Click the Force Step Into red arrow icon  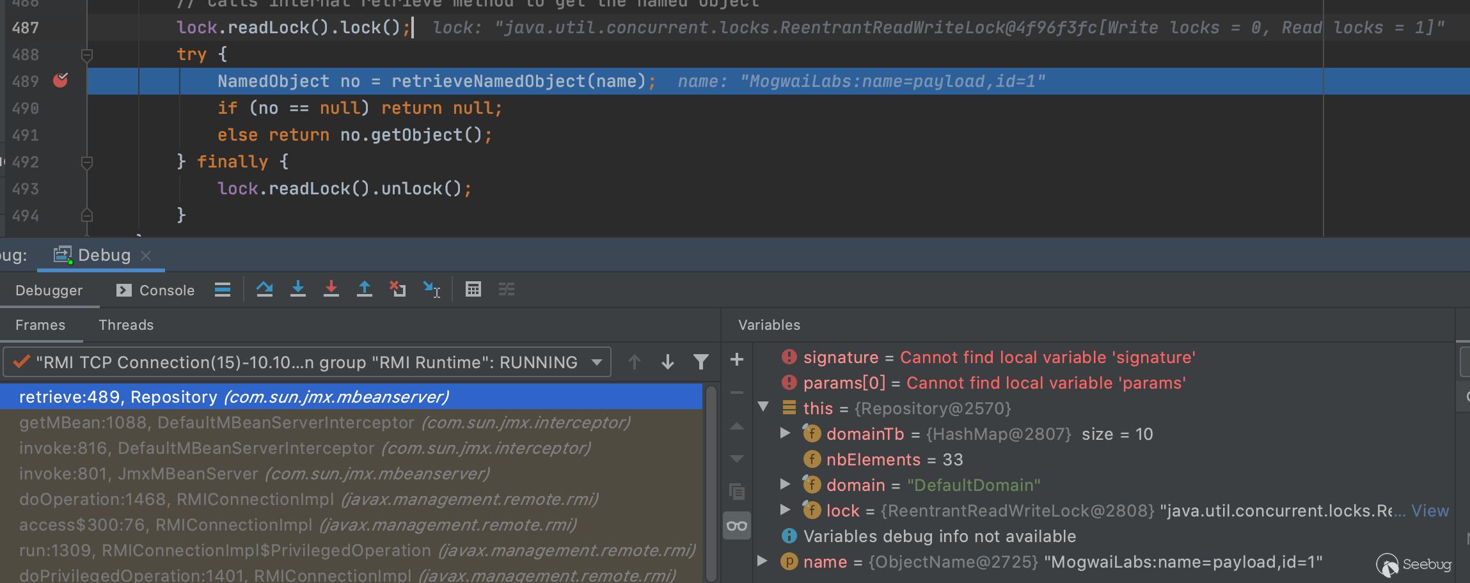pyautogui.click(x=331, y=290)
